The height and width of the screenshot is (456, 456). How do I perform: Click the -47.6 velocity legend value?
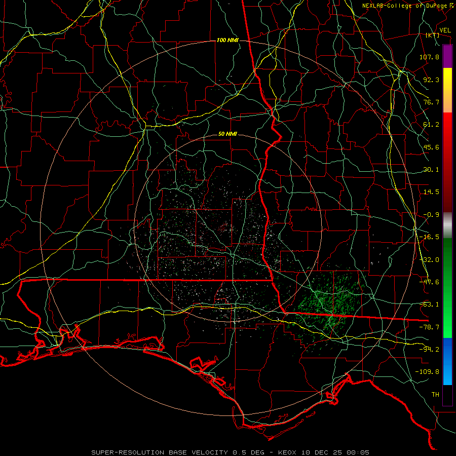tap(429, 282)
